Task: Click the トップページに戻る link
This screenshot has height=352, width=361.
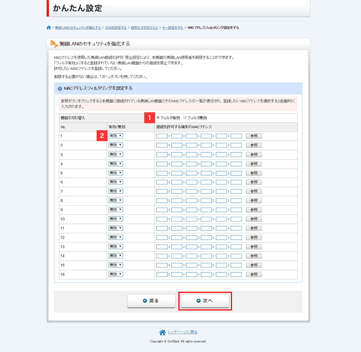Action: coord(183,332)
